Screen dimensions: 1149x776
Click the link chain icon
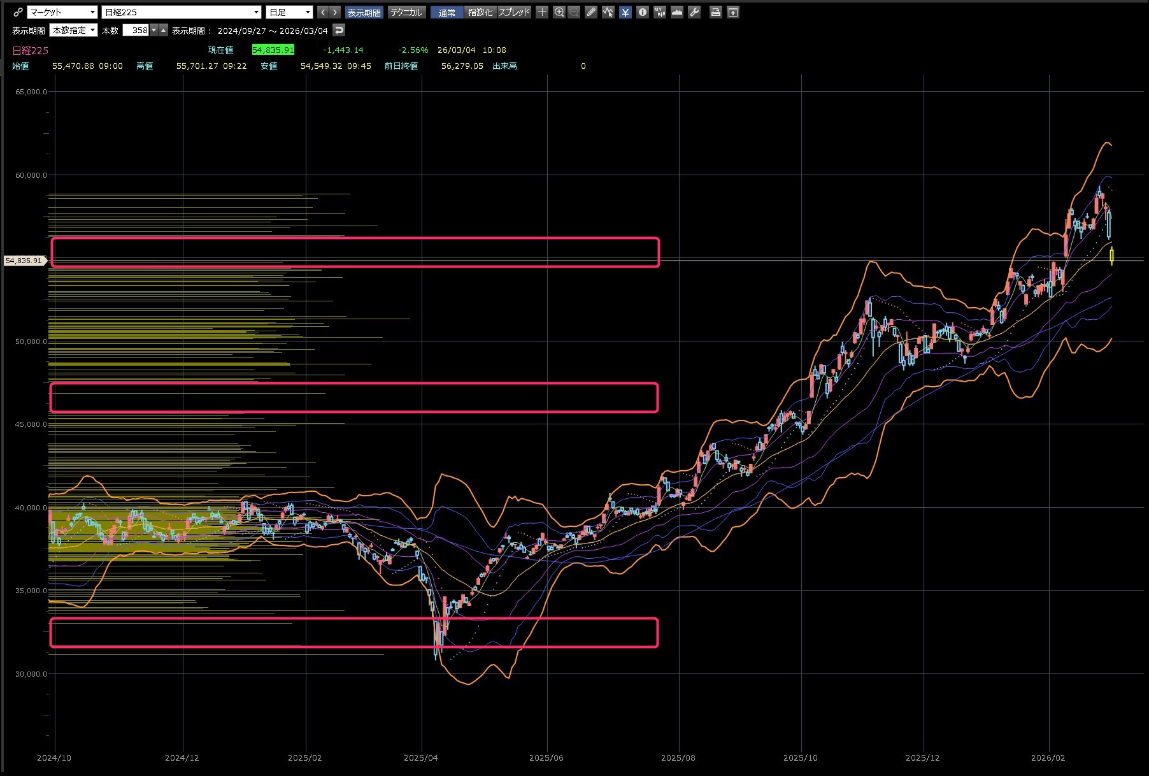(18, 12)
